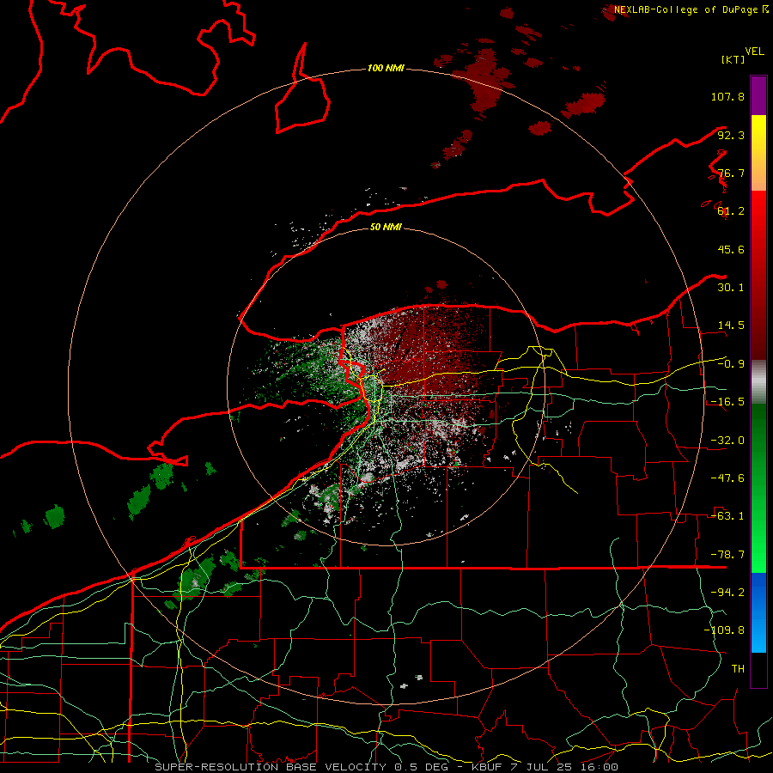773x773 pixels.
Task: Click the yellow-orange segment of color bar
Action: point(758,153)
